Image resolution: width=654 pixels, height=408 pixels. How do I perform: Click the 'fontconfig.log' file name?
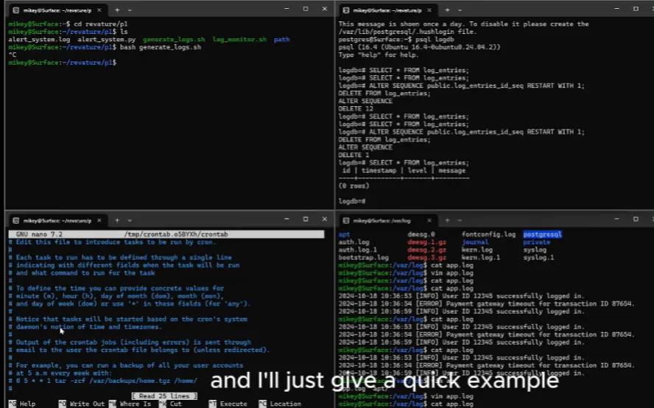[x=488, y=234]
